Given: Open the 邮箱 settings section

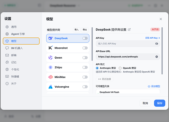Looking at the screenshot, I should 21,55.
